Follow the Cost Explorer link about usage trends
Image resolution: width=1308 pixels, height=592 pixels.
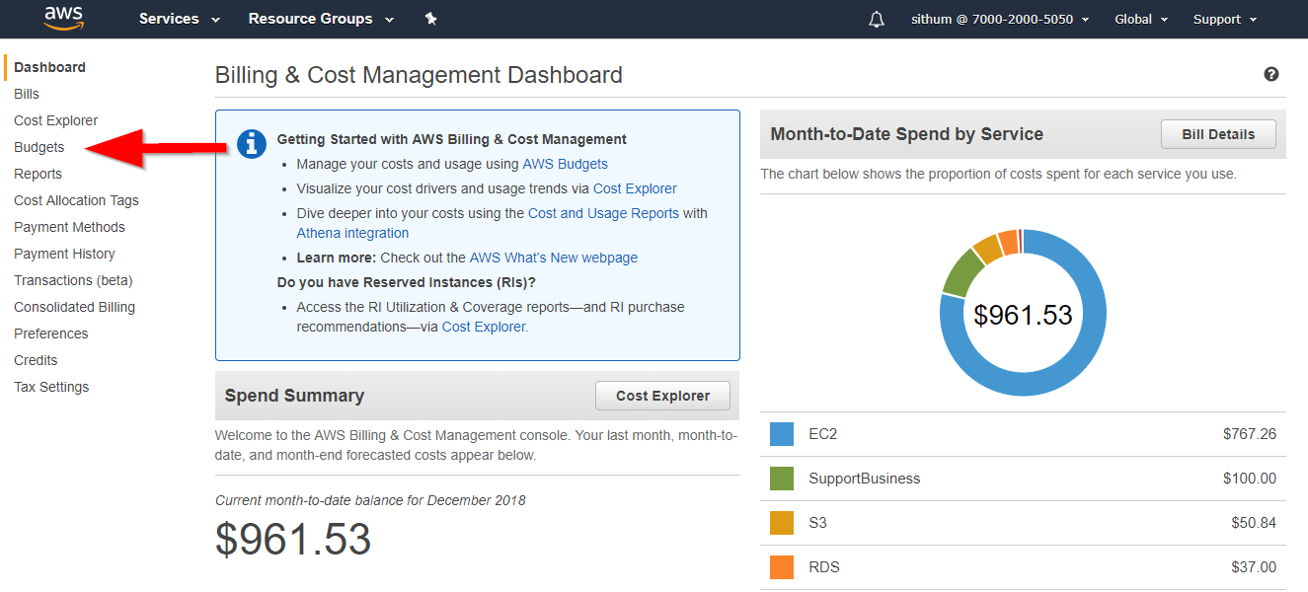pos(635,188)
